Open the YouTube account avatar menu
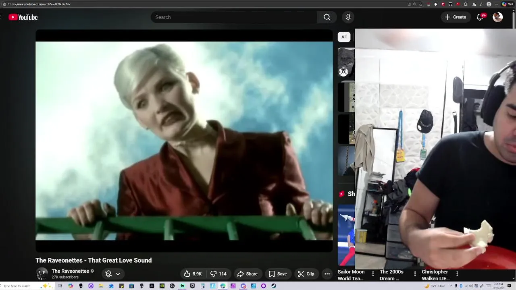 pyautogui.click(x=498, y=17)
